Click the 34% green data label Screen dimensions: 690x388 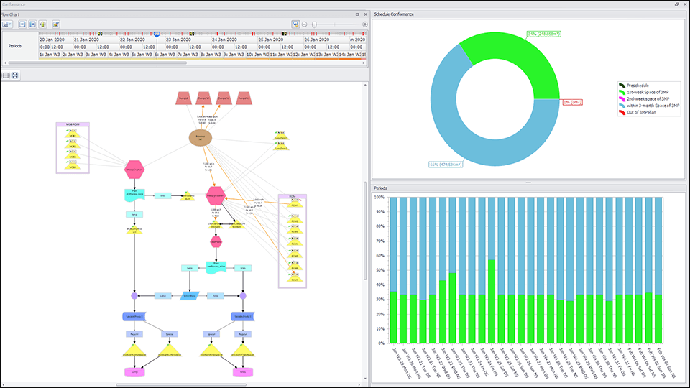pos(544,34)
